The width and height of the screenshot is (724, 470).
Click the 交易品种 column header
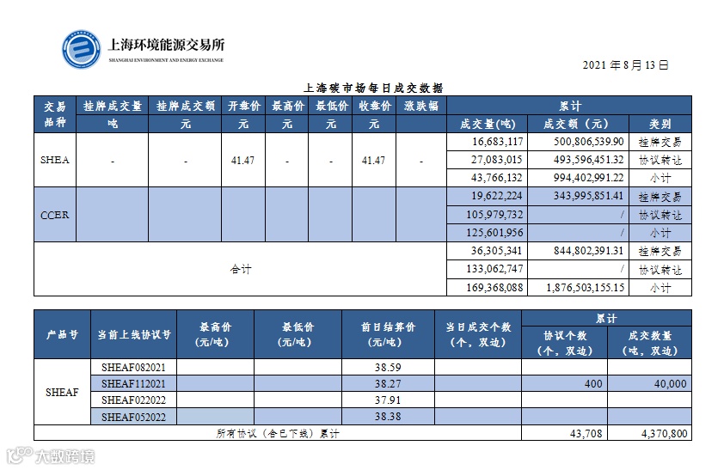55,114
